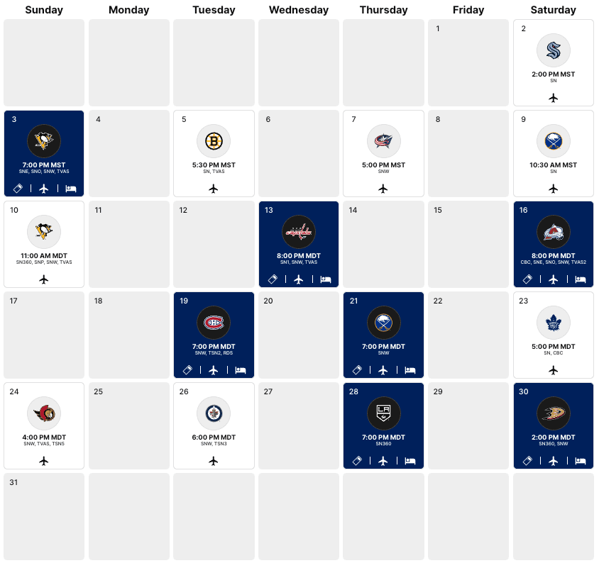The image size is (599, 568).
Task: Click the airplane icon on the 16th's Avalanche game
Action: [x=554, y=279]
